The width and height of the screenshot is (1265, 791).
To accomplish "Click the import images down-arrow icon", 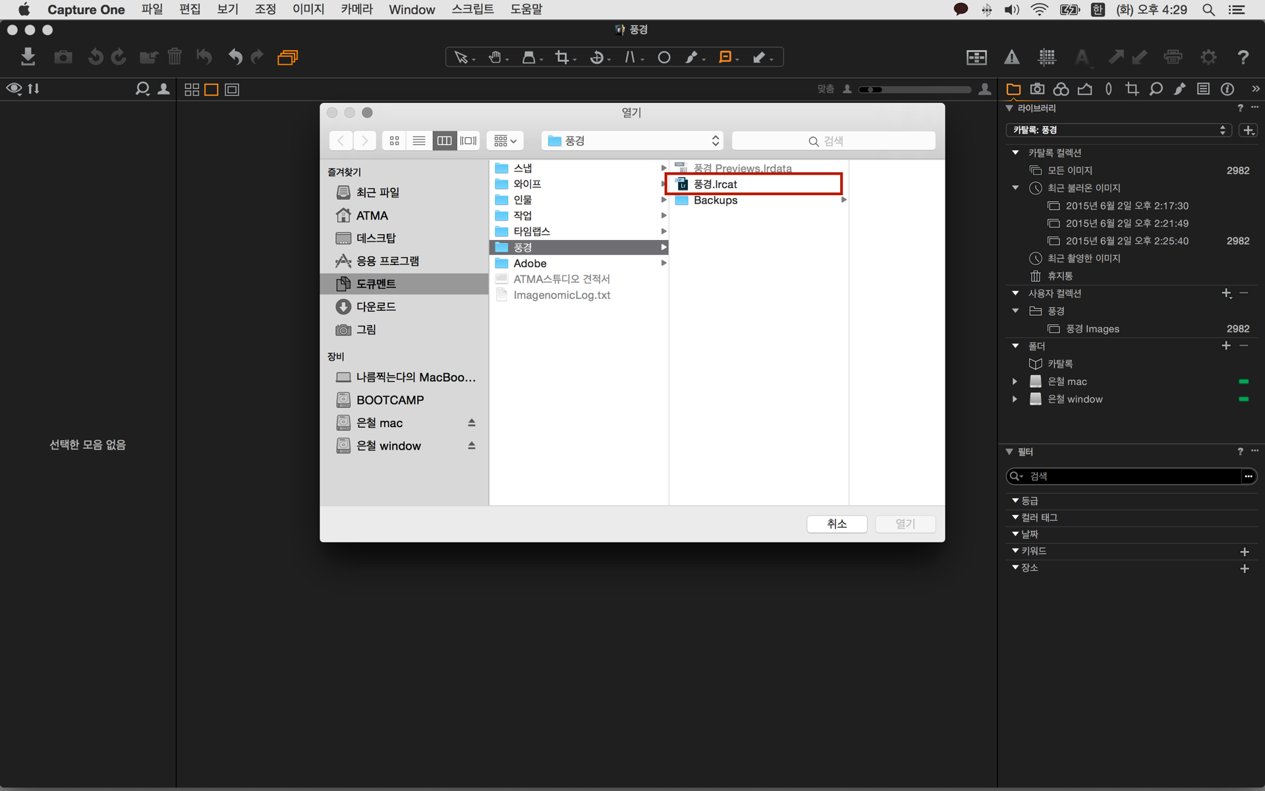I will click(28, 57).
